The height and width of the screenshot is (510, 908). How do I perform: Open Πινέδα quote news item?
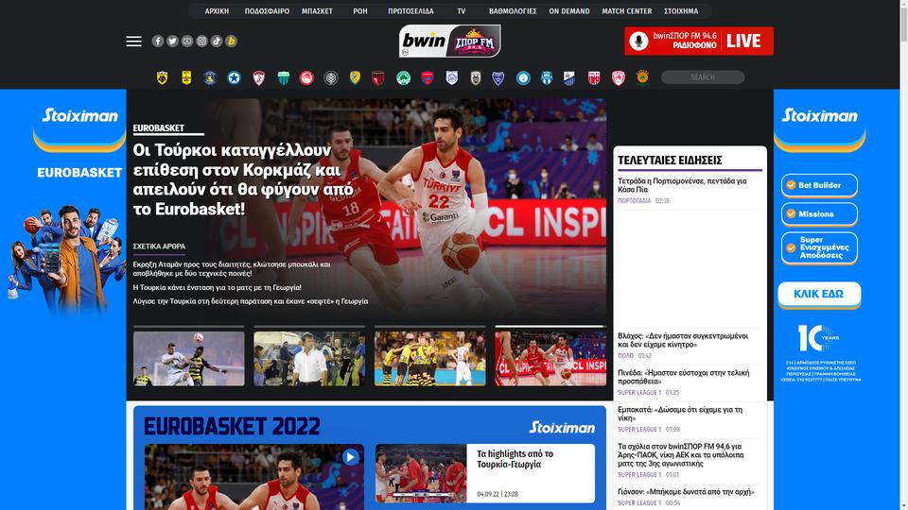[683, 377]
